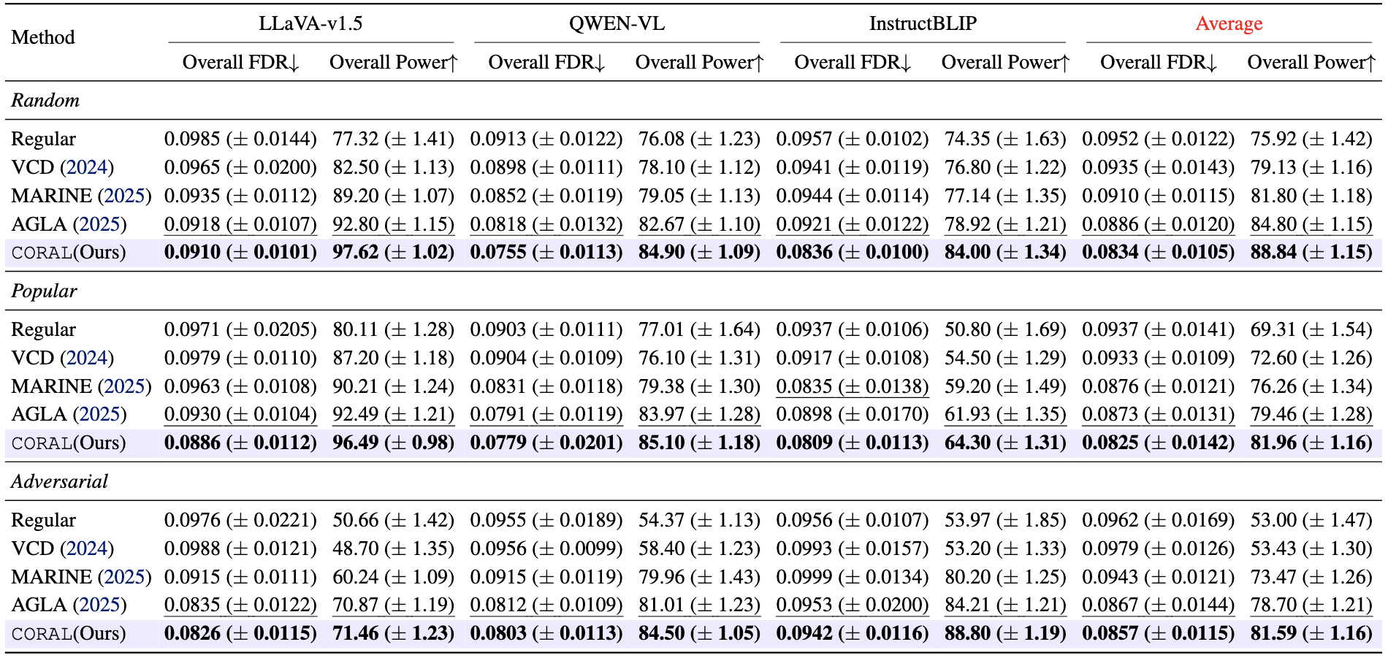
Task: Click the Method column header
Action: (x=43, y=37)
